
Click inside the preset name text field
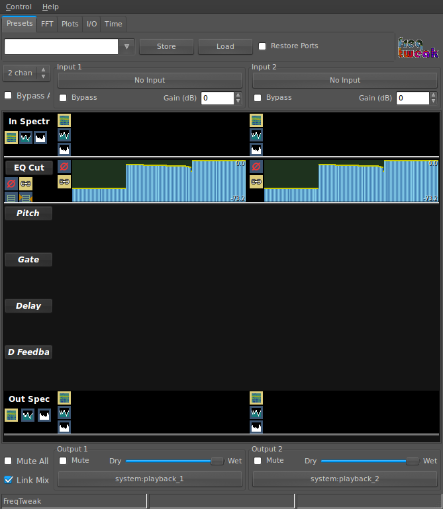click(x=61, y=47)
